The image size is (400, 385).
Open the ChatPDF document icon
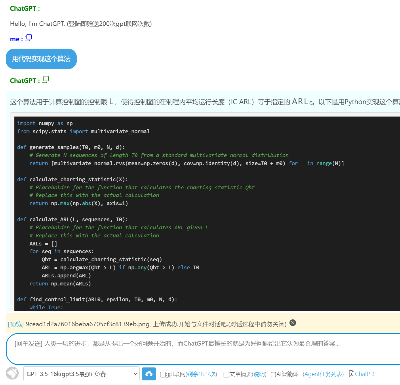click(x=351, y=374)
